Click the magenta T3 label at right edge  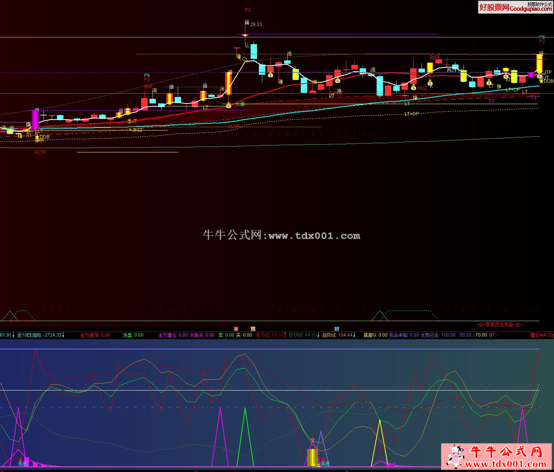tap(534, 98)
